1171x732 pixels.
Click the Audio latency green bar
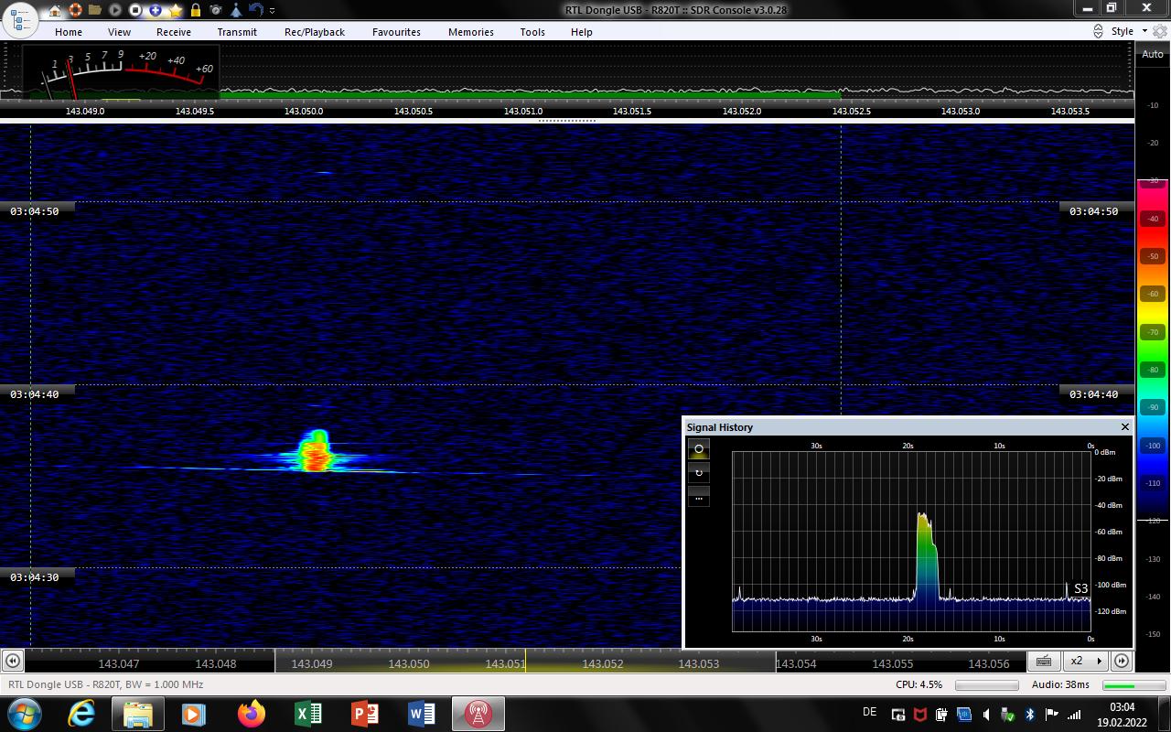tap(1134, 684)
